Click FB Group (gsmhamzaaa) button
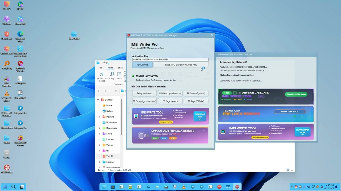 tap(144, 101)
